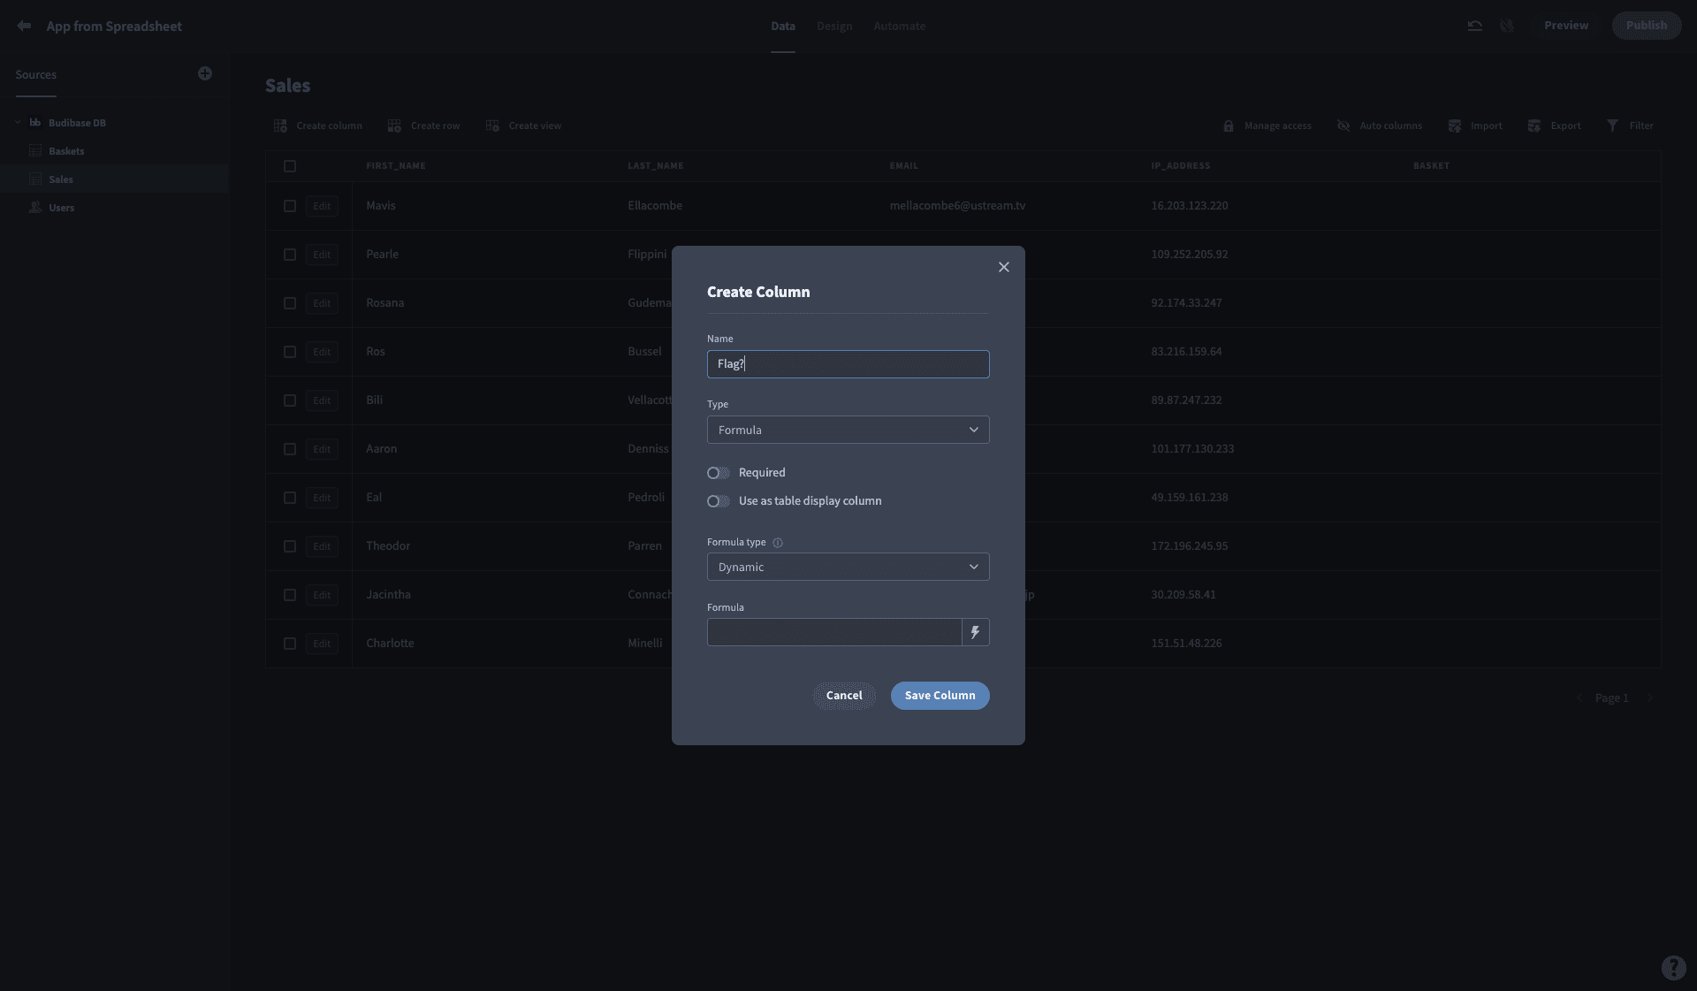Click the FIRST_NAME column header
Image resolution: width=1697 pixels, height=991 pixels.
[396, 166]
